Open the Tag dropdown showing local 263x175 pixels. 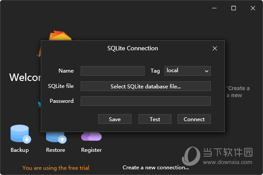click(188, 71)
